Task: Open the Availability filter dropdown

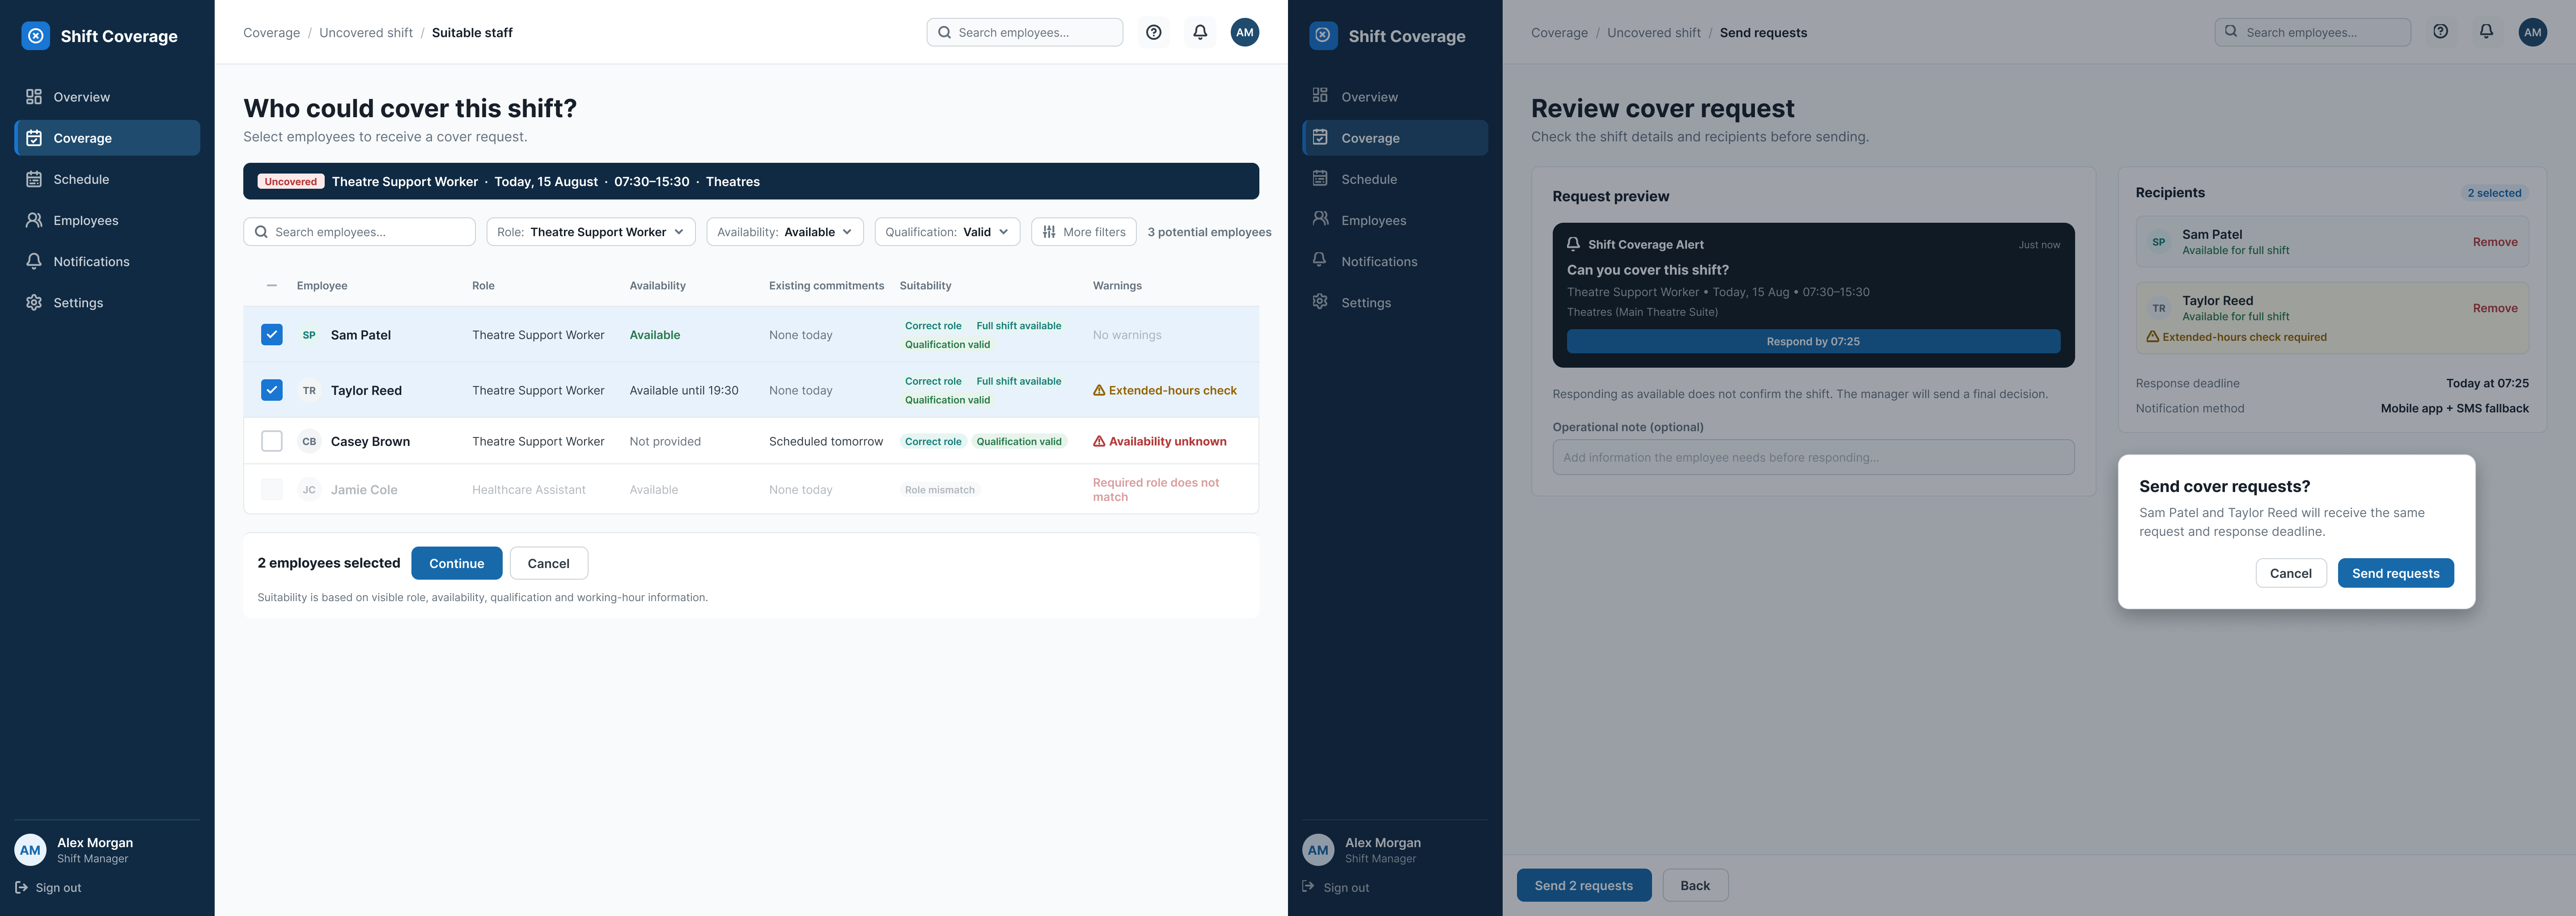Action: (785, 232)
